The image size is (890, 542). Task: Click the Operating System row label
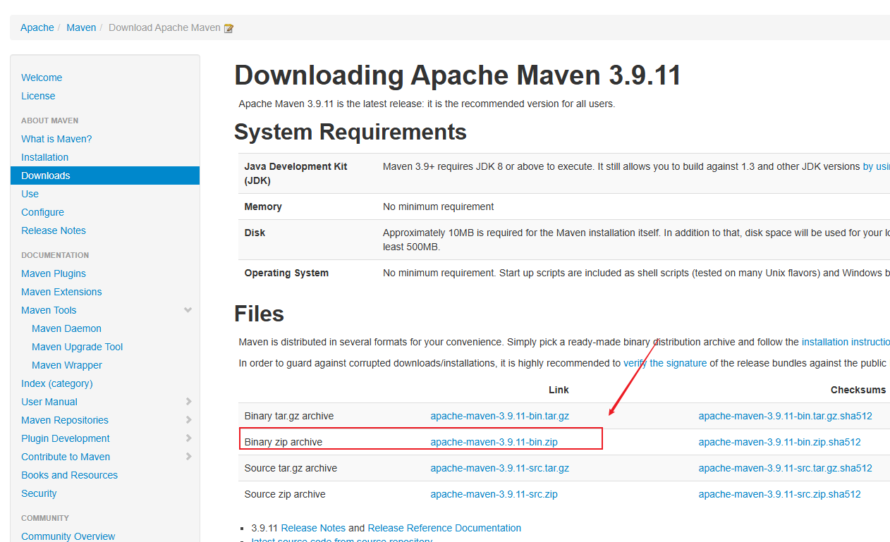(286, 273)
